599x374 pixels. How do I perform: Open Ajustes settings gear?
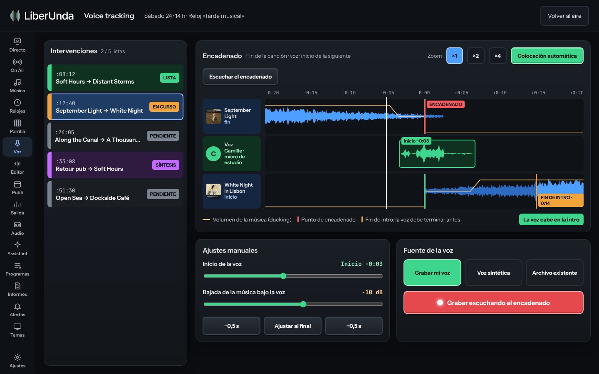click(17, 361)
